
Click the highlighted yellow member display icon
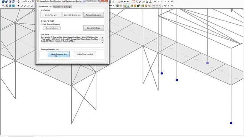[125, 6]
